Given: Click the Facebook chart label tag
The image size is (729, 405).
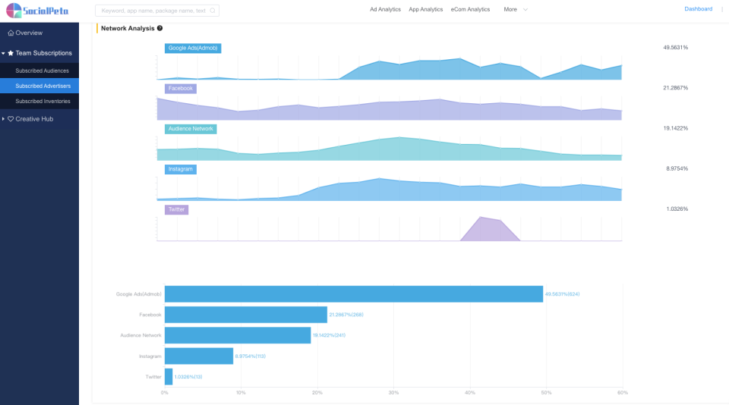Looking at the screenshot, I should (181, 89).
